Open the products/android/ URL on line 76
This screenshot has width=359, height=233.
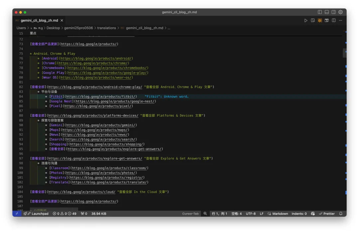[x=96, y=58]
